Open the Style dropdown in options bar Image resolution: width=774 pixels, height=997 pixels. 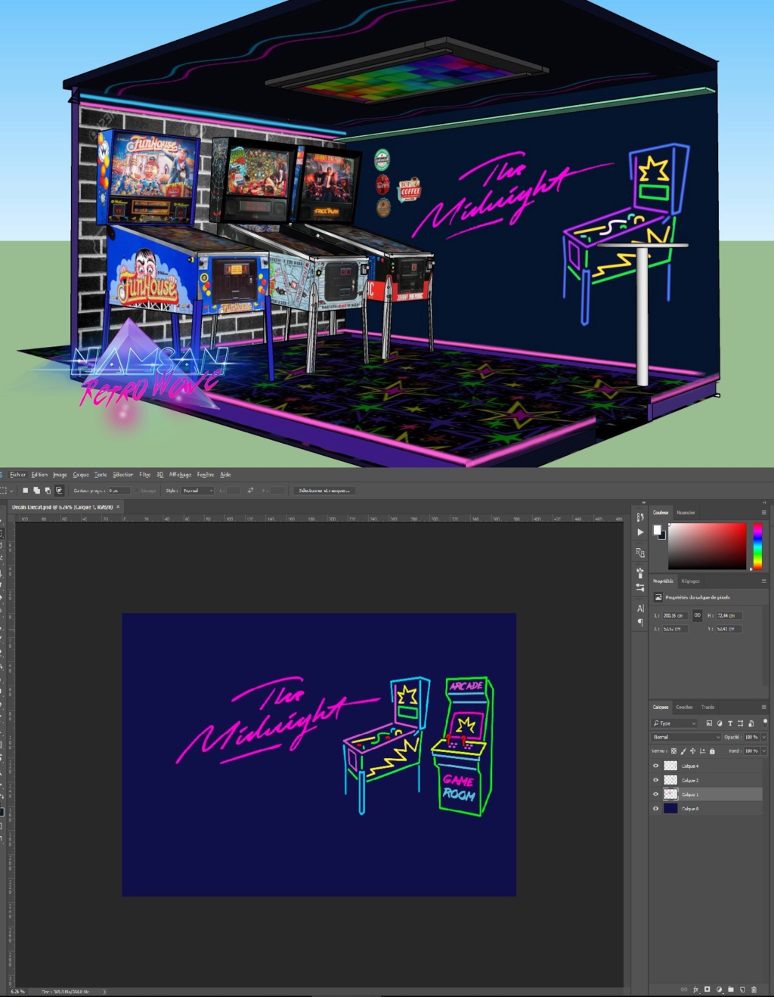tap(198, 491)
